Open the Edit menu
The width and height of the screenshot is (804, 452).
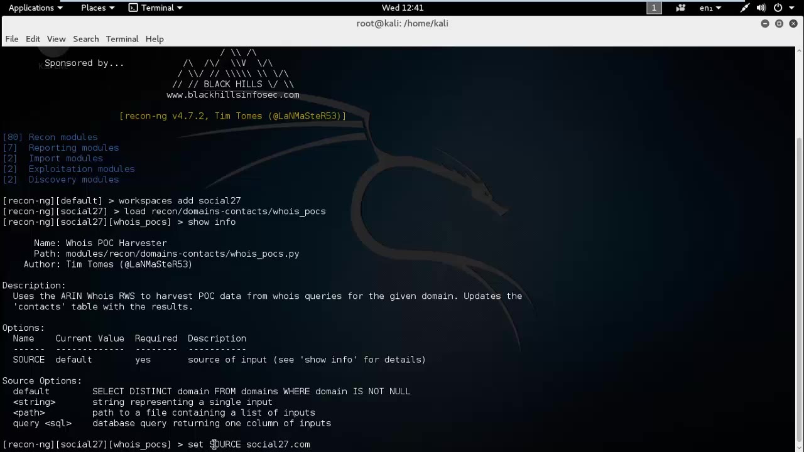[33, 39]
